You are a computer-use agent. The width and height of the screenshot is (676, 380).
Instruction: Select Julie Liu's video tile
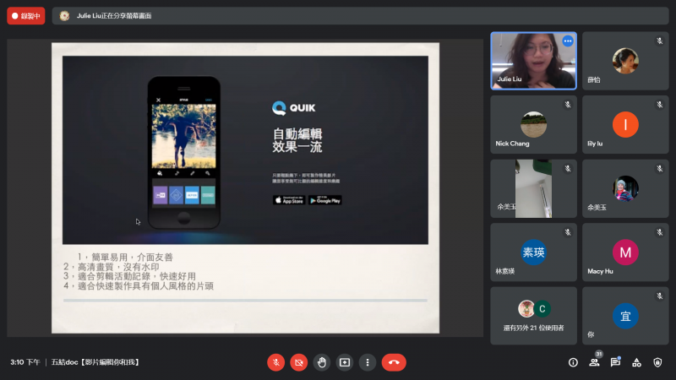(533, 61)
